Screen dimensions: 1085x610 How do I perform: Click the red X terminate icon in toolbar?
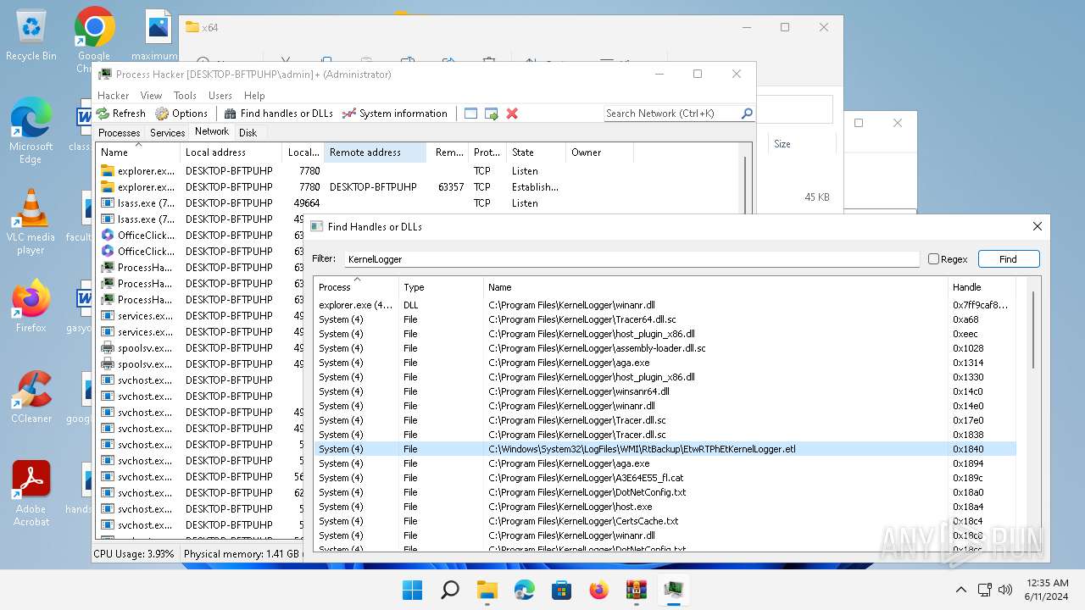tap(512, 113)
